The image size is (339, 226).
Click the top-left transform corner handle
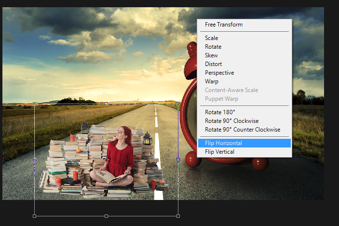(x=34, y=104)
